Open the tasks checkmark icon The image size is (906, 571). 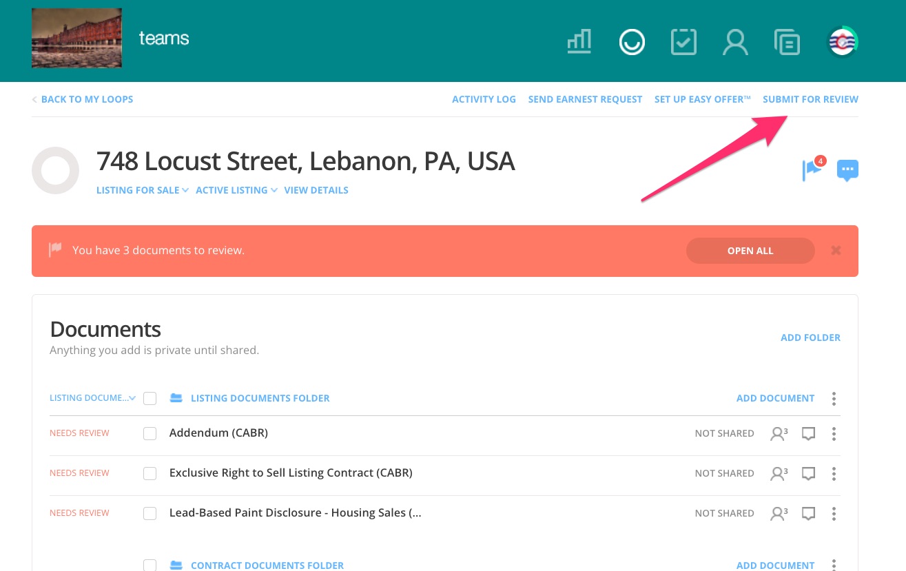[x=683, y=42]
